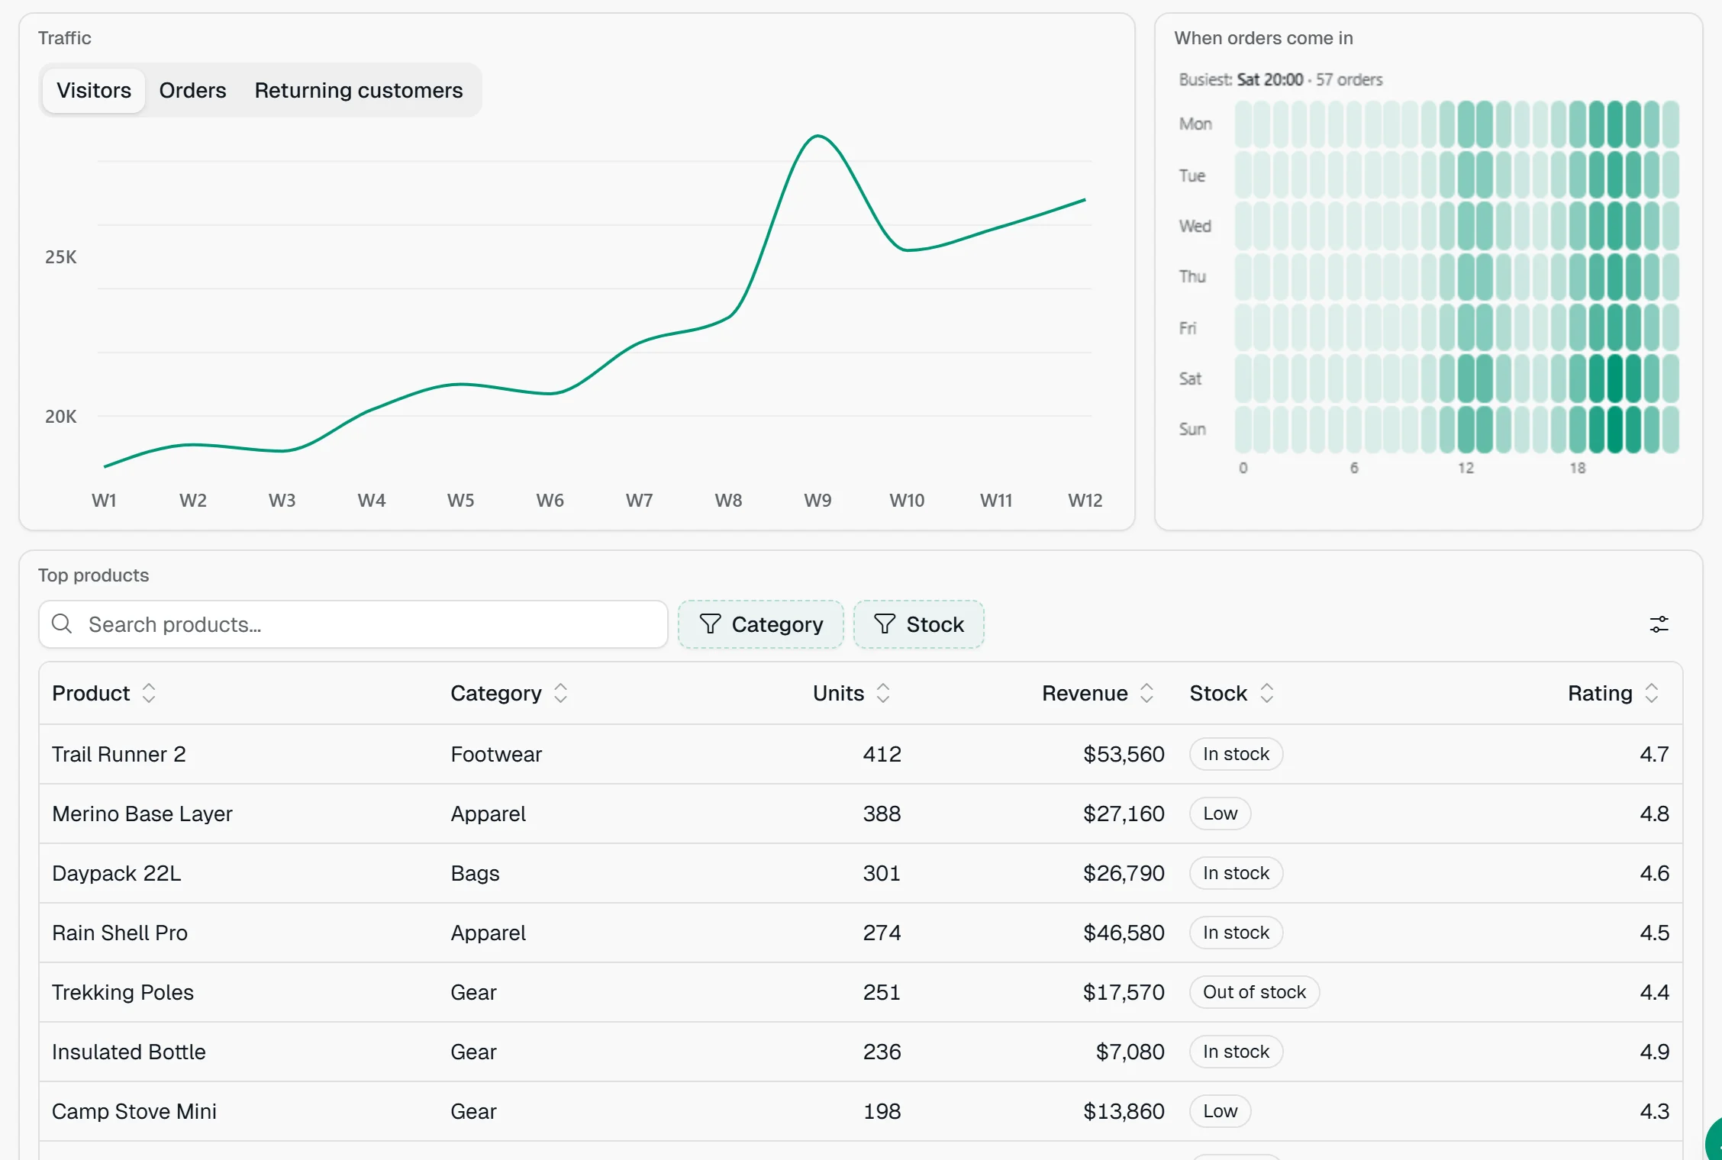Click the sort arrows beside Revenue header
Screen dimensions: 1722x1160
pos(1146,693)
